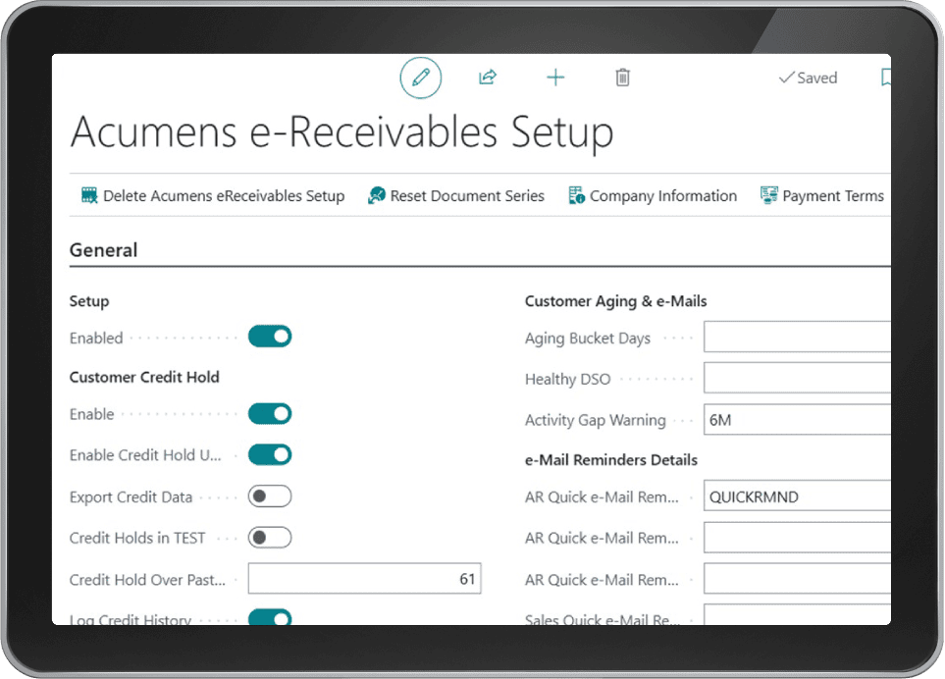Click the Reset Document Series icon

pyautogui.click(x=377, y=195)
